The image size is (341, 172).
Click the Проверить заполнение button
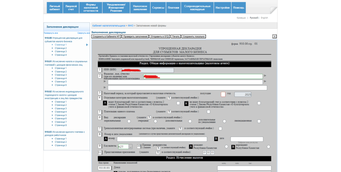(135, 36)
